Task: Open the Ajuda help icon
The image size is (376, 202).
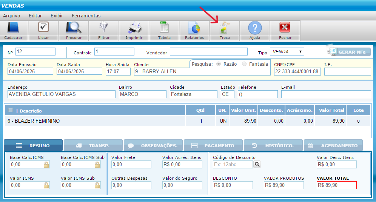Action: [255, 28]
